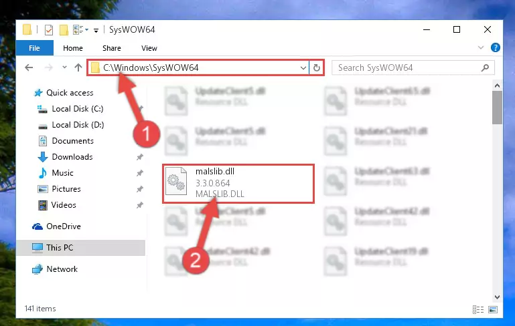This screenshot has height=326, width=515.
Task: Go back with the Back arrow
Action: pos(29,67)
